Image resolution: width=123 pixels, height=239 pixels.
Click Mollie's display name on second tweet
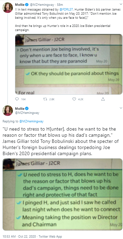[20, 108]
